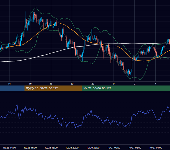Viewport: 170px width, 150px height.
Task: Click the 10/27 00:00 time label
Action: 114,147
